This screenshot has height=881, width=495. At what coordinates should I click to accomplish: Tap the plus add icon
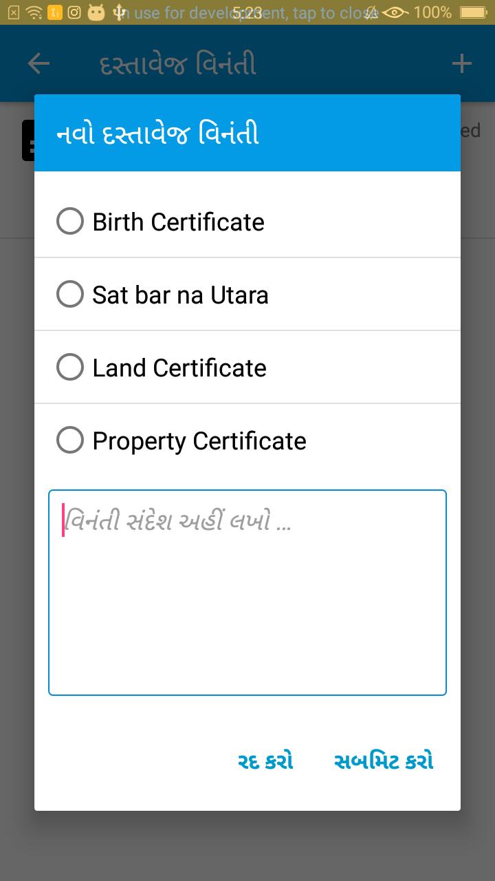pyautogui.click(x=462, y=64)
